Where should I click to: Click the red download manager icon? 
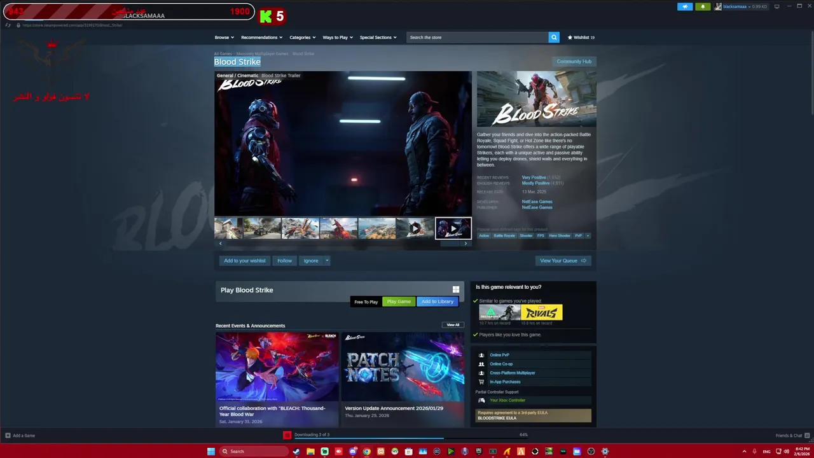tap(287, 435)
